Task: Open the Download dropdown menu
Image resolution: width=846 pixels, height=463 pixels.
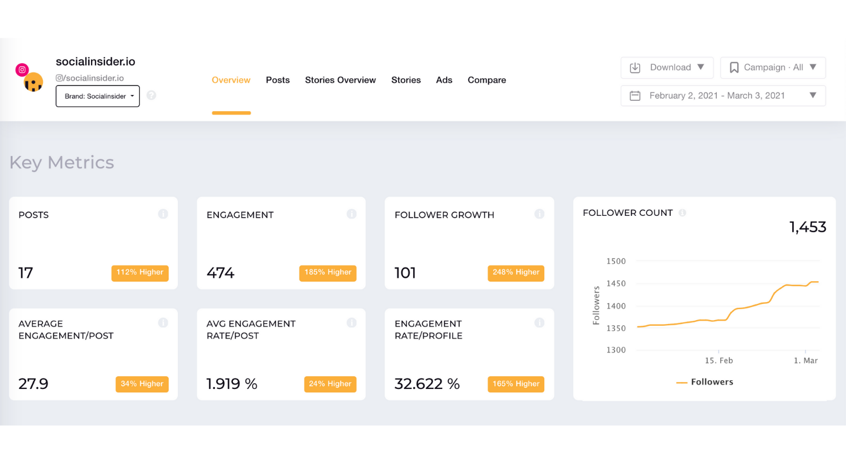Action: 668,68
